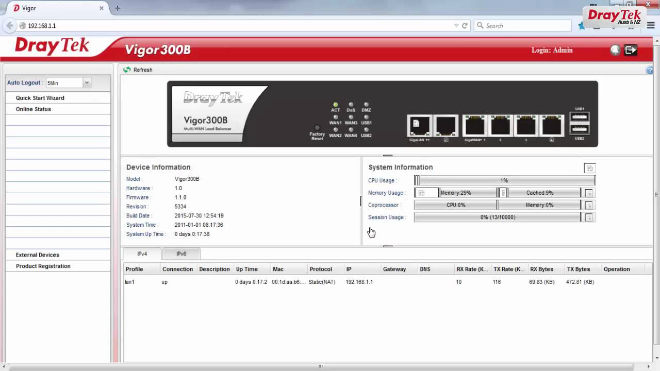Click the USB2 port on router image
This screenshot has width=660, height=371.
tap(580, 129)
